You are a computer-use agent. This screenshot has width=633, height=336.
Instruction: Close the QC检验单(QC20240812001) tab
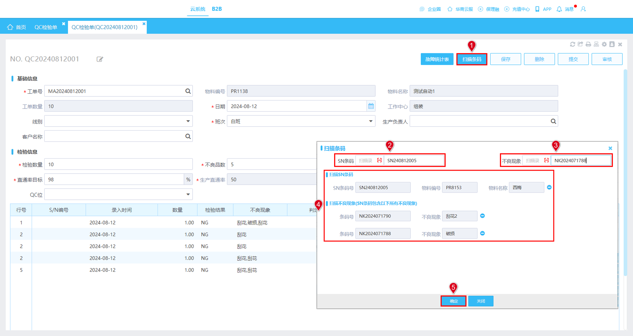144,24
